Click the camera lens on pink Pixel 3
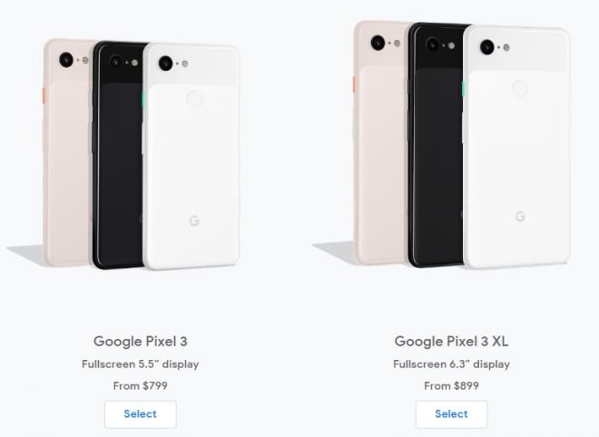The image size is (599, 437). tap(66, 60)
